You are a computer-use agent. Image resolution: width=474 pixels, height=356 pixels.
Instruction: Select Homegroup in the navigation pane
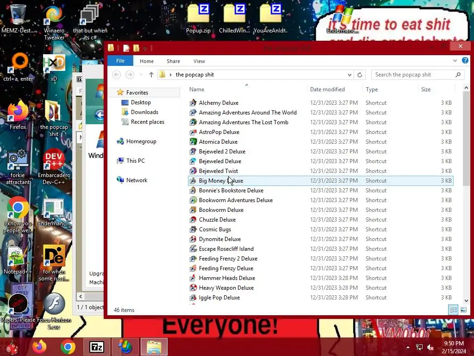click(x=141, y=141)
